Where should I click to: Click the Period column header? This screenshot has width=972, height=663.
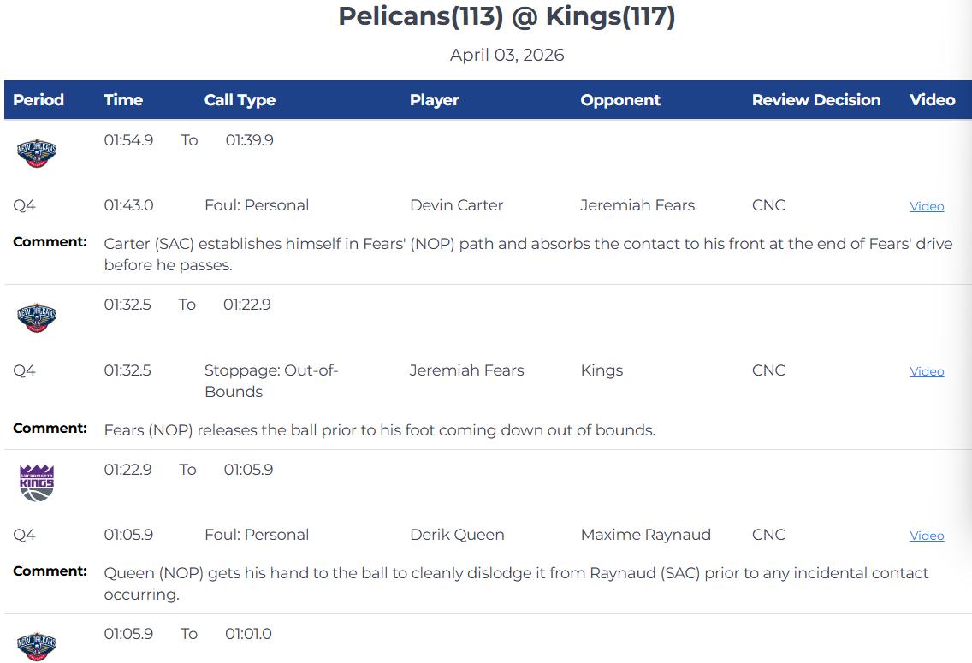point(39,100)
